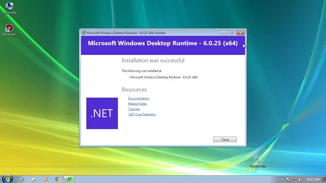Open the Computer desktop icon

click(x=9, y=8)
